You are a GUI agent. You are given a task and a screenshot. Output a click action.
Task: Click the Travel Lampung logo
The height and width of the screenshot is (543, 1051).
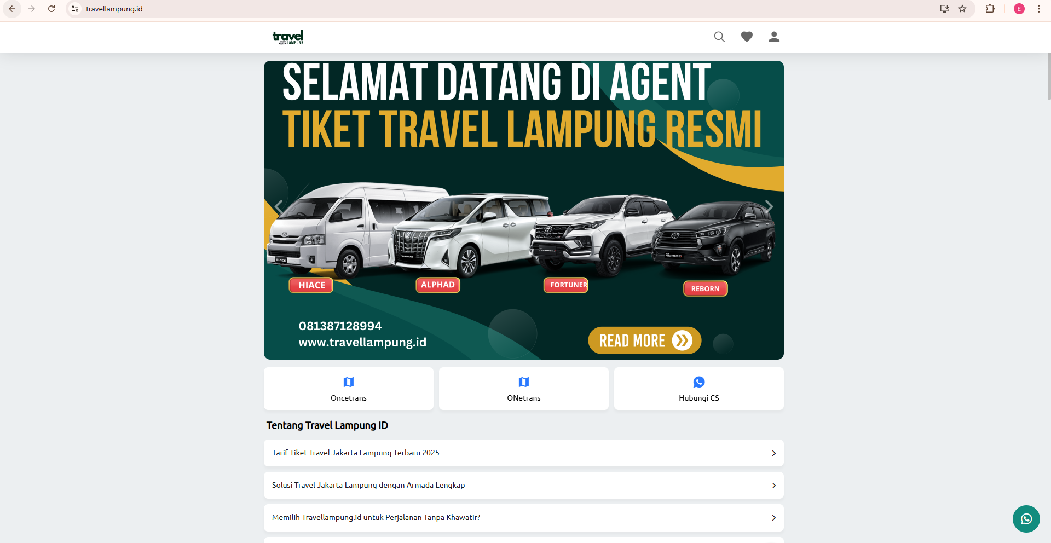tap(288, 37)
